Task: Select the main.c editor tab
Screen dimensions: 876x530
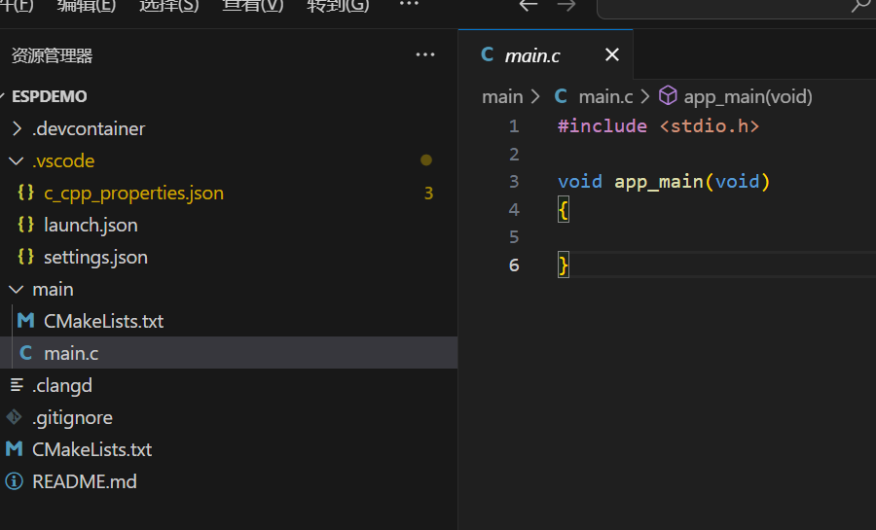Action: pyautogui.click(x=531, y=55)
